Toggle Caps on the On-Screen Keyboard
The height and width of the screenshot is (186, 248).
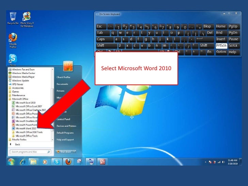point(105,39)
